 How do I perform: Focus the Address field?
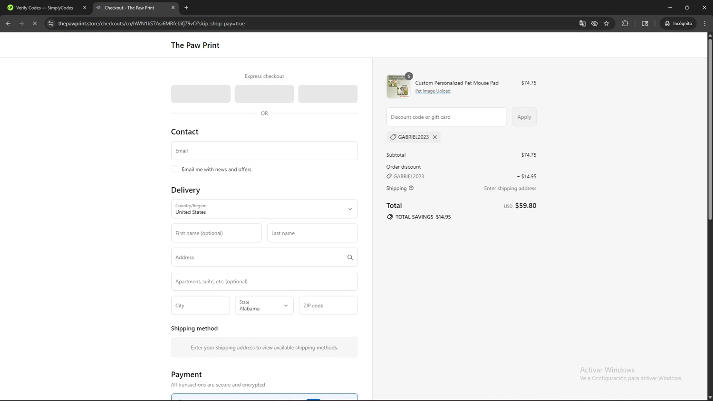pos(264,257)
